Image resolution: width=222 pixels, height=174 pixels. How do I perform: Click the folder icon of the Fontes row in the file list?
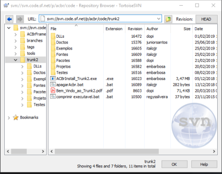pyautogui.click(x=53, y=54)
